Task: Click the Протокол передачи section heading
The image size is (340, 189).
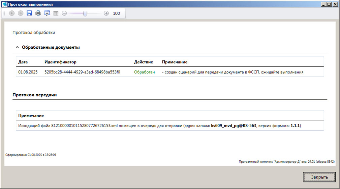Action: [x=34, y=95]
